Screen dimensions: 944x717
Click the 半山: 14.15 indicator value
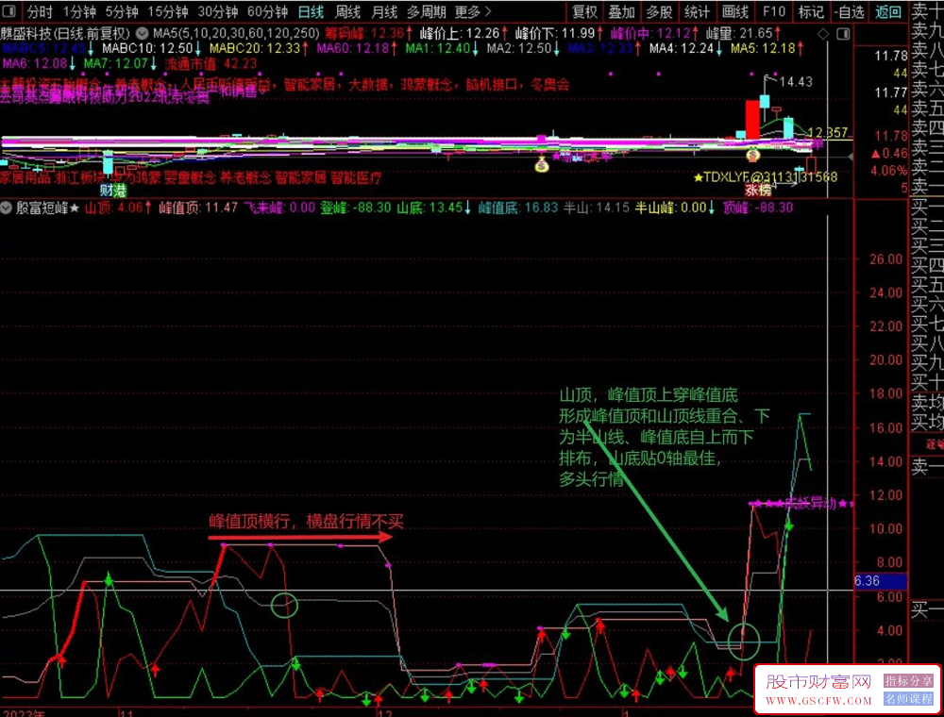596,208
